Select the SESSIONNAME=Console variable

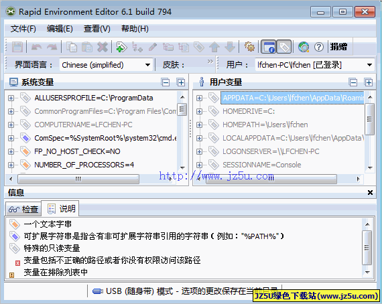(261, 165)
